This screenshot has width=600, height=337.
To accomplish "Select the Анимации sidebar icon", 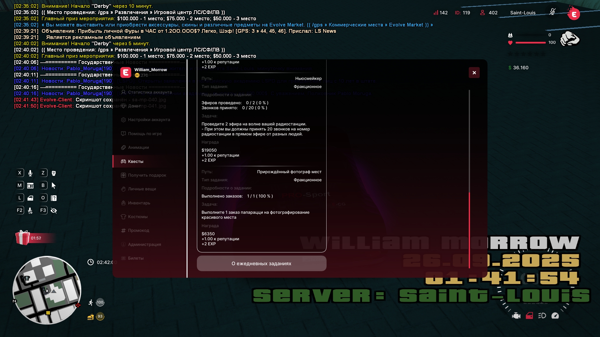I will tap(123, 147).
